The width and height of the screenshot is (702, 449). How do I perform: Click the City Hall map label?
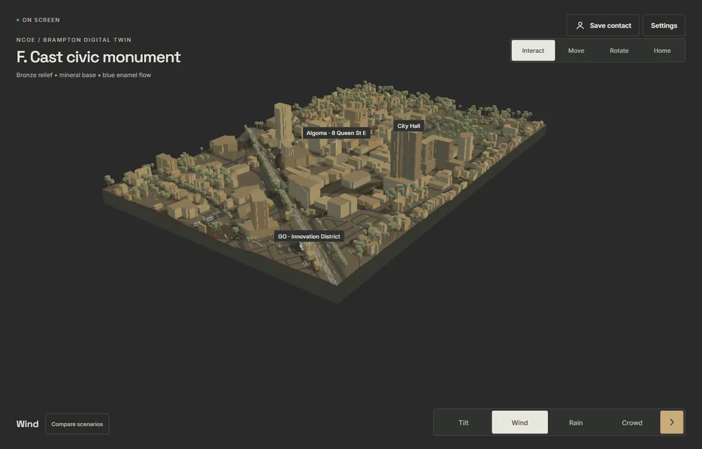click(408, 126)
